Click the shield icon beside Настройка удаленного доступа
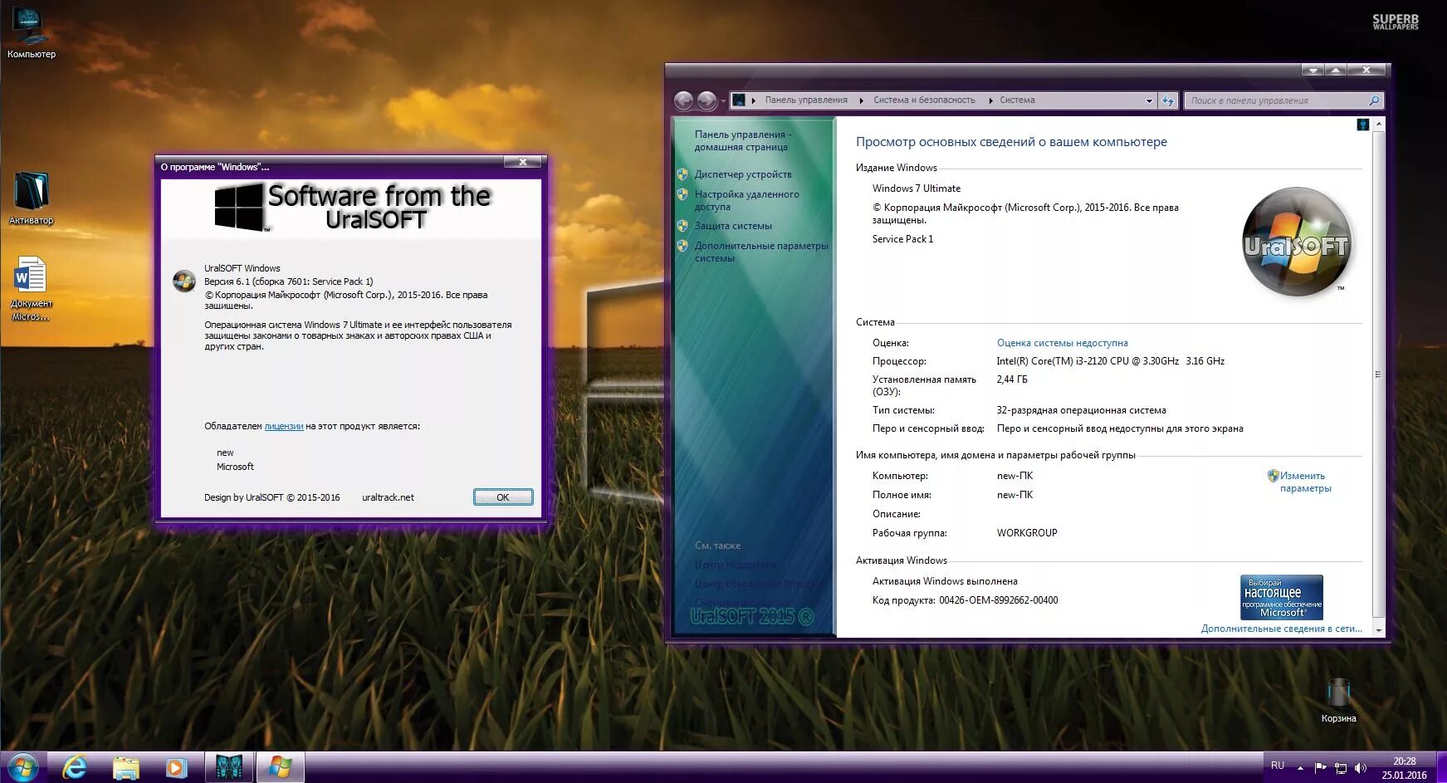 click(x=682, y=194)
